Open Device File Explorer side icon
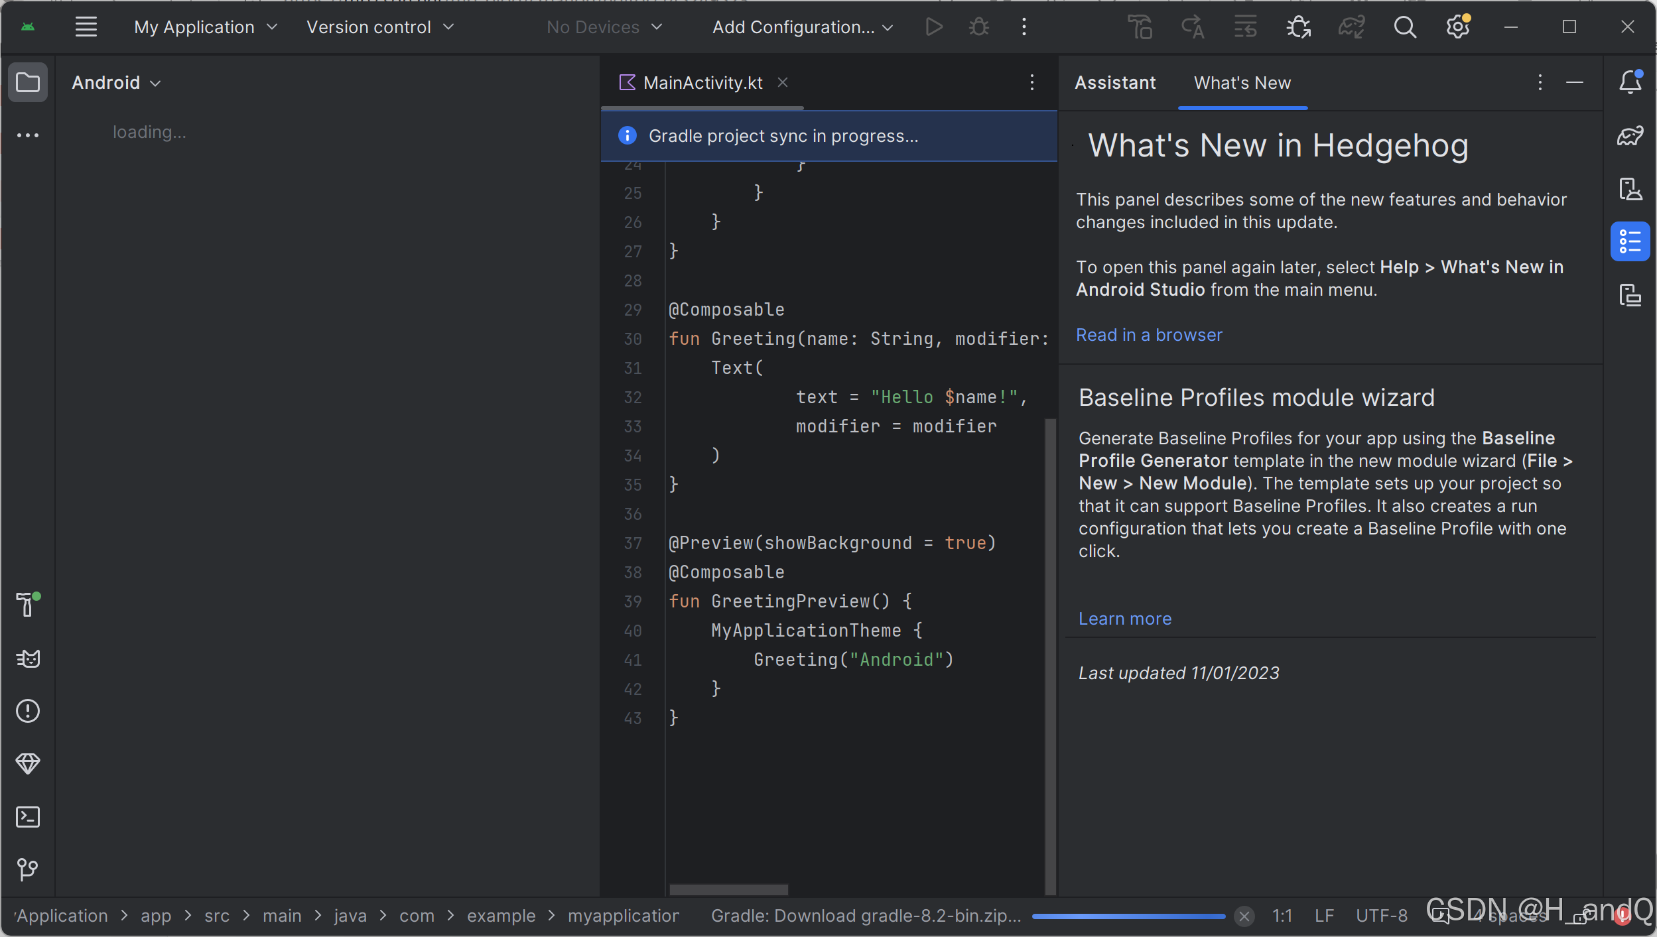Image resolution: width=1657 pixels, height=937 pixels. (1630, 294)
